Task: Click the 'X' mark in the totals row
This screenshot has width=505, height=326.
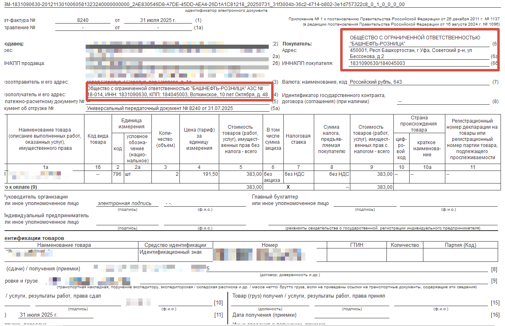Action: 288,187
